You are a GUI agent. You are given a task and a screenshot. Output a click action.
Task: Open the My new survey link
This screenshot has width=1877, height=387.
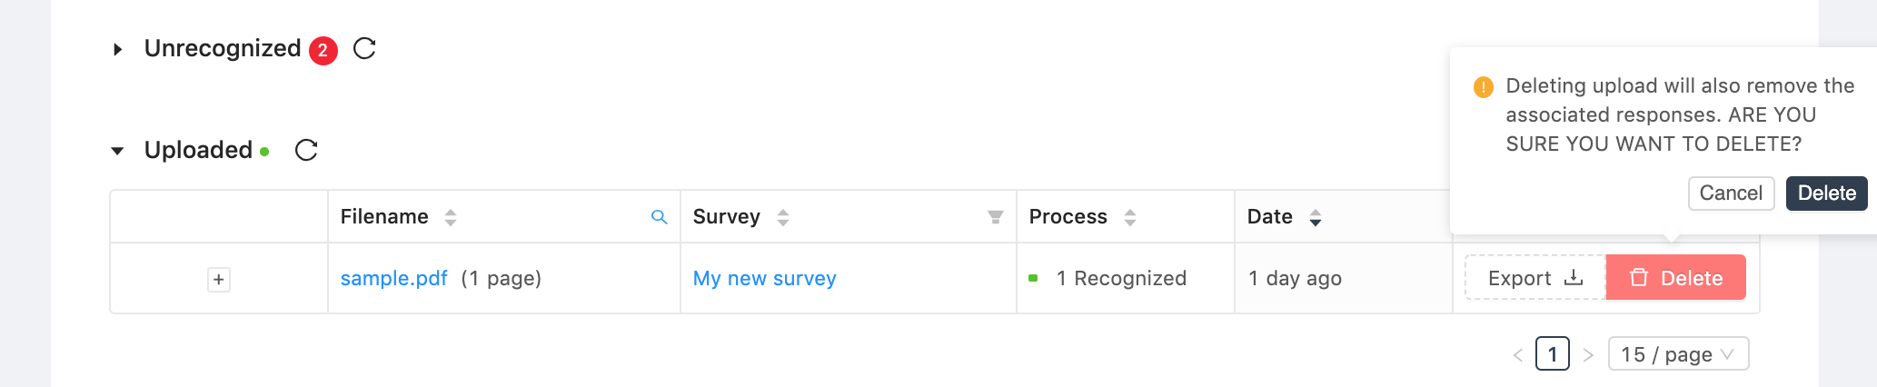pos(765,278)
